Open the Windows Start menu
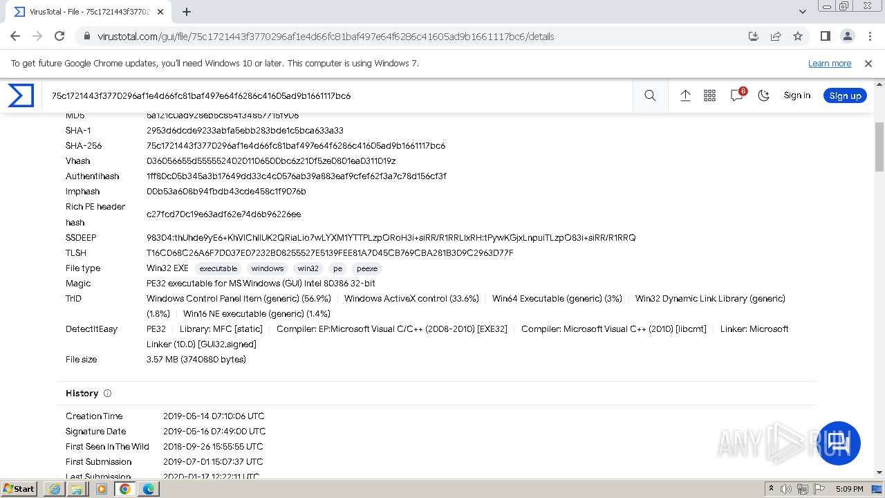Viewport: 885px width, 498px height. coord(19,488)
